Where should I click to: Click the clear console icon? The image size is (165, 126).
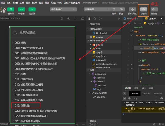(129, 98)
